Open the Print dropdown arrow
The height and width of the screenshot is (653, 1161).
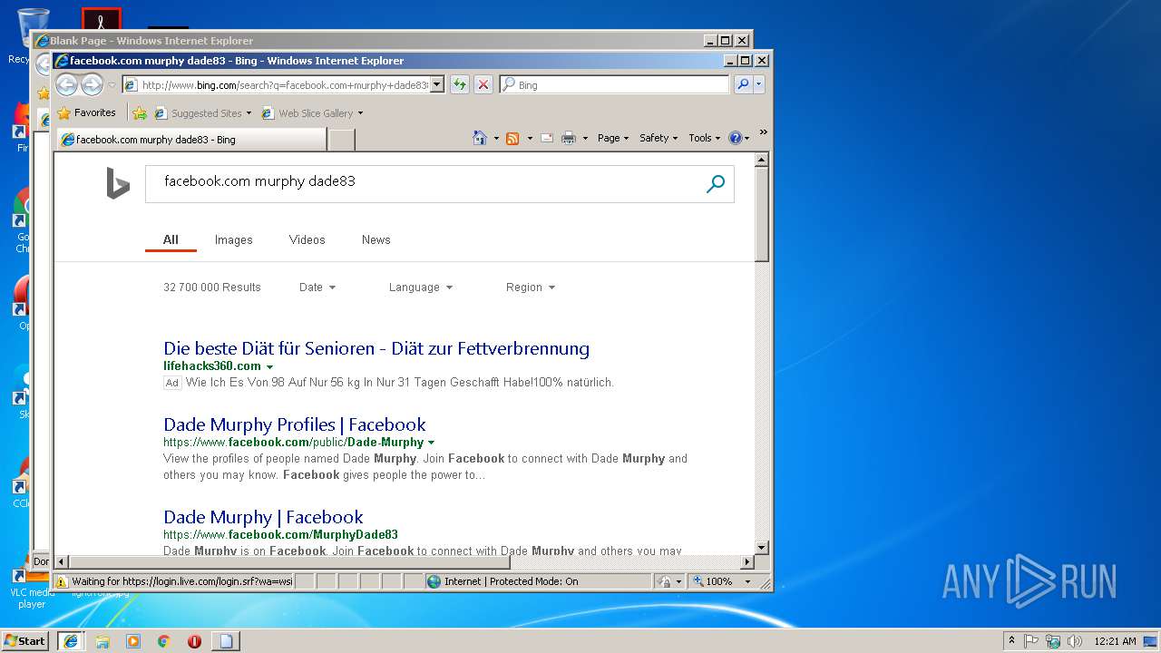pos(585,139)
